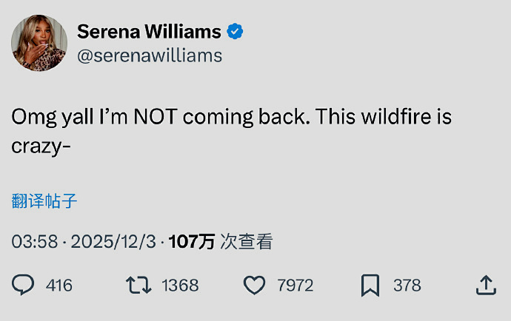Bookmark the post using the bookmark icon

pyautogui.click(x=370, y=285)
